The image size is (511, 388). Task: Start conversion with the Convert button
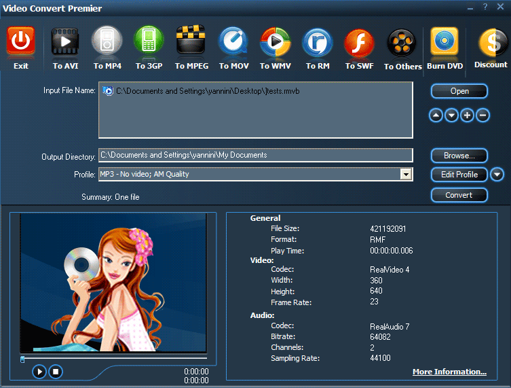(x=459, y=195)
